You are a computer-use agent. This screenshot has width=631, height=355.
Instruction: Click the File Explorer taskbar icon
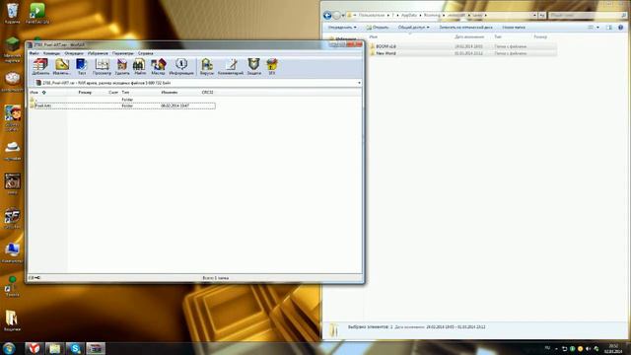pyautogui.click(x=54, y=348)
